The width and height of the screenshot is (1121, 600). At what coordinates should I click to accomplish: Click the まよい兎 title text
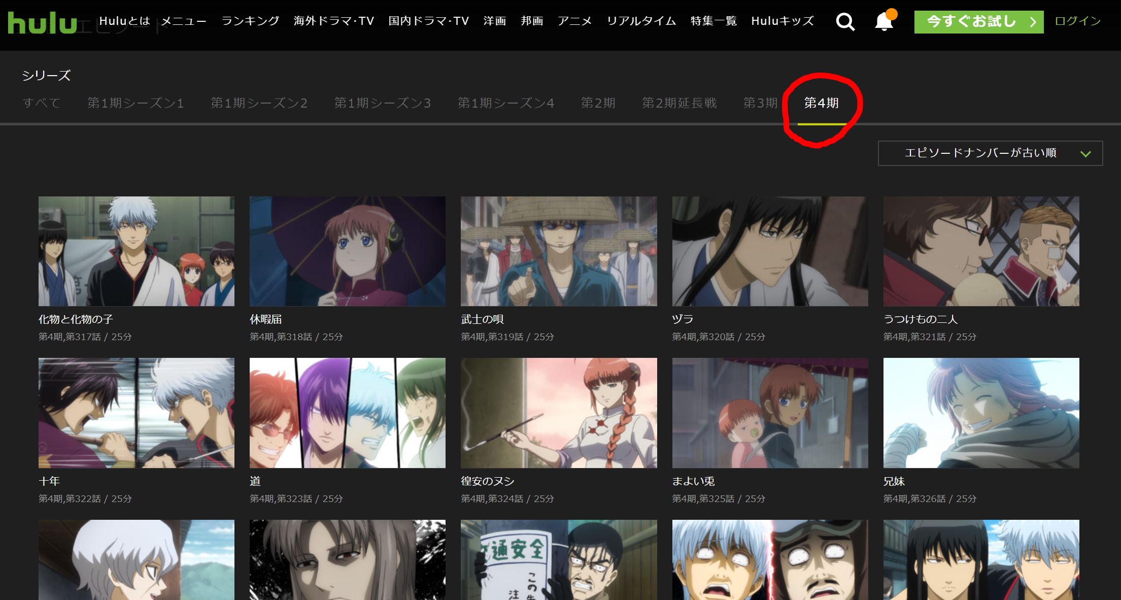click(x=693, y=481)
